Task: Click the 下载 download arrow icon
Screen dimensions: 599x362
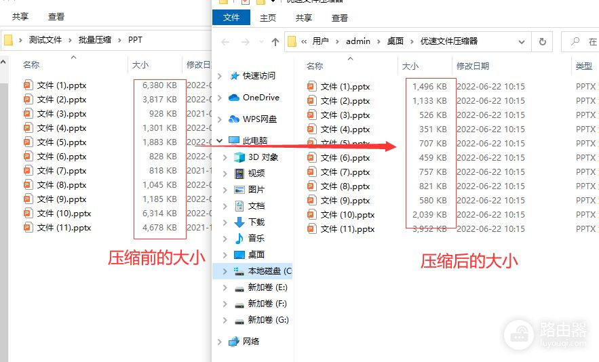Action: pyautogui.click(x=239, y=222)
